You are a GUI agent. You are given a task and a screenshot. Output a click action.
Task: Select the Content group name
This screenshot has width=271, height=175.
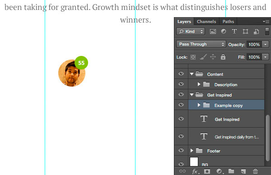pos(215,74)
